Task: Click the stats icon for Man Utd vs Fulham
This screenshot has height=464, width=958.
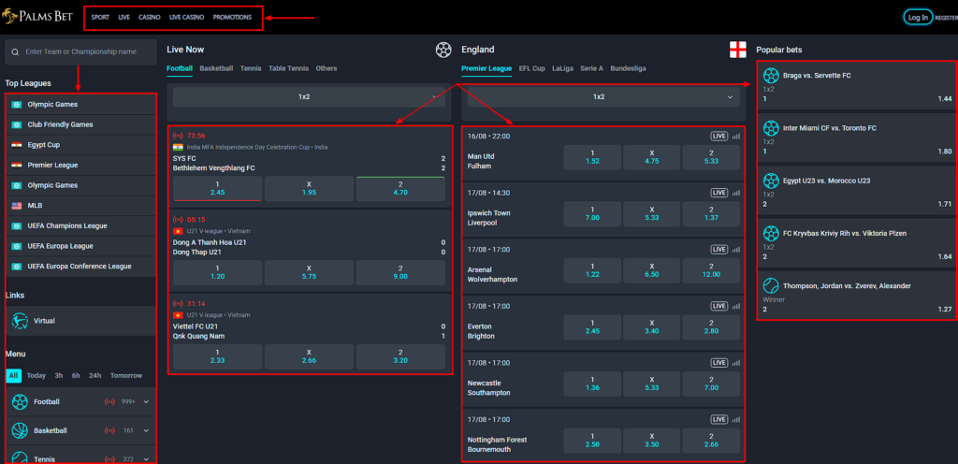Action: point(735,136)
